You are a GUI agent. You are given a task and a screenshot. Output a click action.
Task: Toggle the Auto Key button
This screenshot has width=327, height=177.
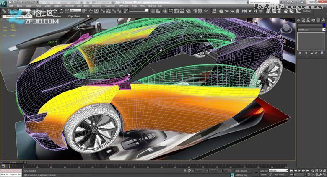(x=264, y=171)
